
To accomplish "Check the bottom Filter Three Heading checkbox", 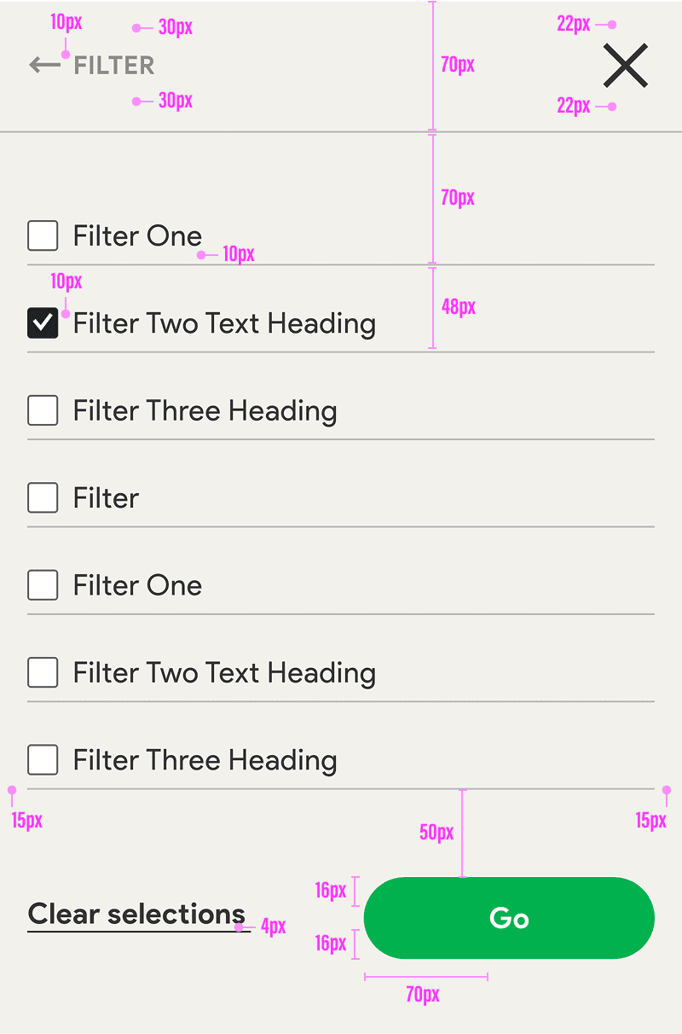I will pyautogui.click(x=43, y=759).
